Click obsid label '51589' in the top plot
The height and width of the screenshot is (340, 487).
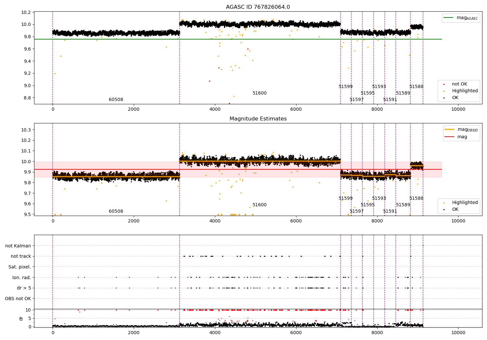tap(403, 93)
